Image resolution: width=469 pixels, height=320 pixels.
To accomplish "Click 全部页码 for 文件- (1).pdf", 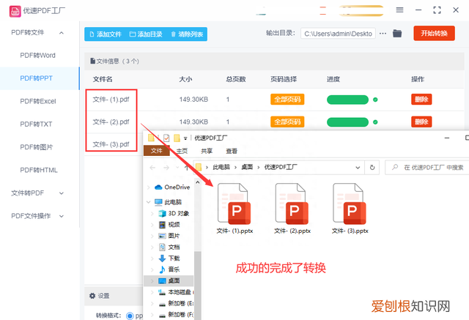I will coord(287,99).
